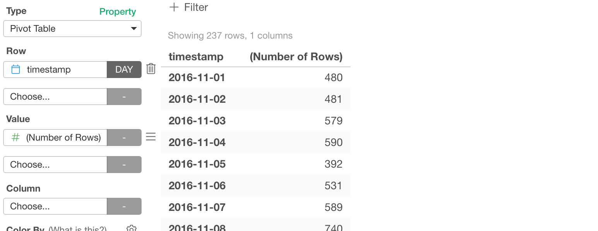Delete the timestamp row with trash icon
Image resolution: width=598 pixels, height=231 pixels.
(151, 69)
